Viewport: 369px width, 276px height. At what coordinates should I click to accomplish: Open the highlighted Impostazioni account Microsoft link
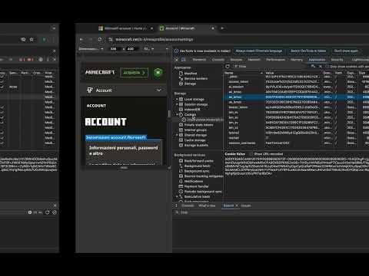[x=116, y=137]
